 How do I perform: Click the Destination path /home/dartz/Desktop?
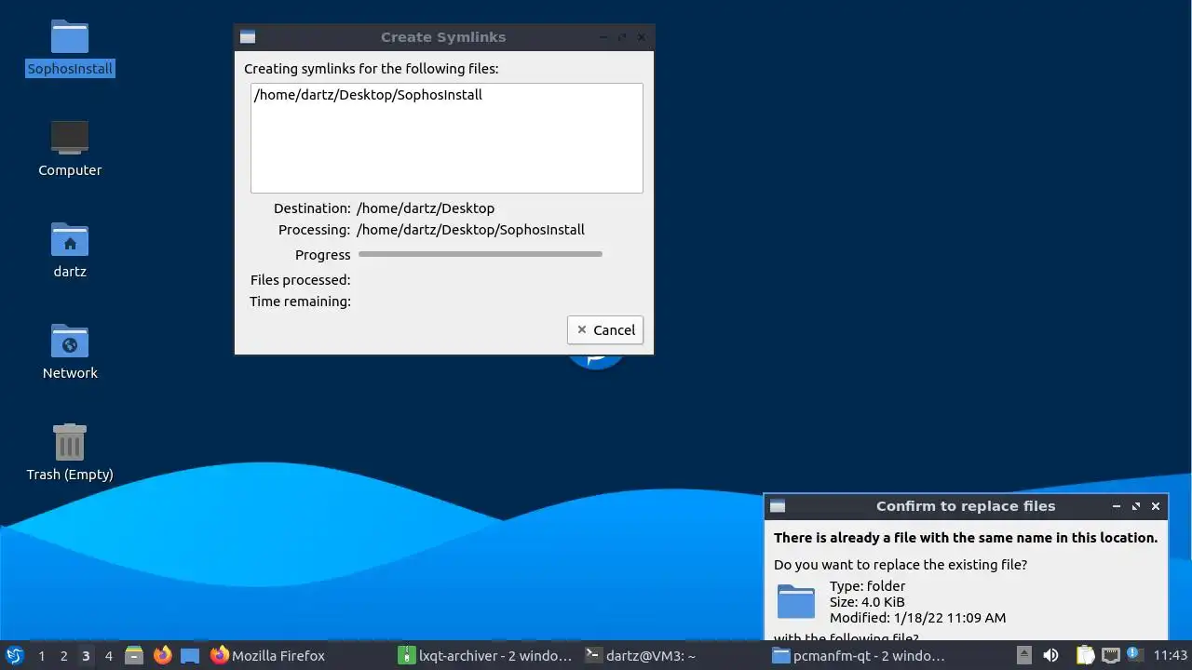pyautogui.click(x=426, y=208)
